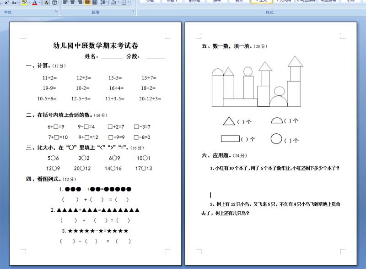366x269 pixels.
Task: Apply distributed alignment to paragraph
Action: 95,2
